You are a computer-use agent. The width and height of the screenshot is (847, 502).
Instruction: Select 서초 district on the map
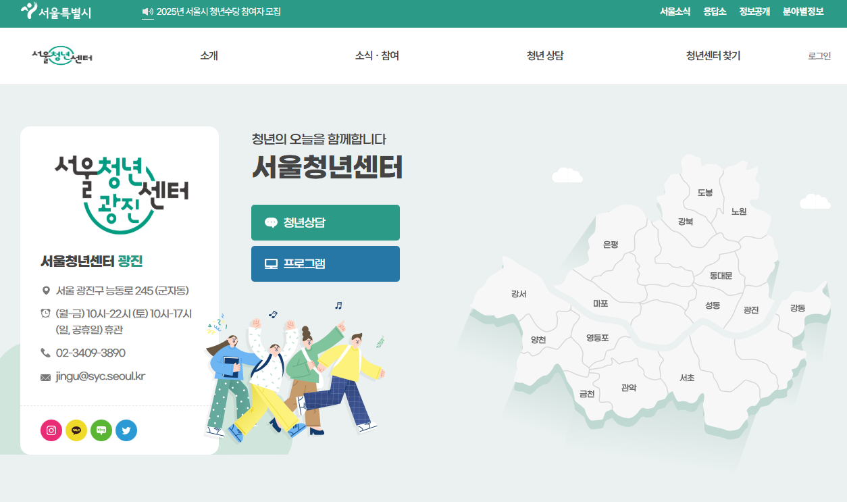[687, 378]
